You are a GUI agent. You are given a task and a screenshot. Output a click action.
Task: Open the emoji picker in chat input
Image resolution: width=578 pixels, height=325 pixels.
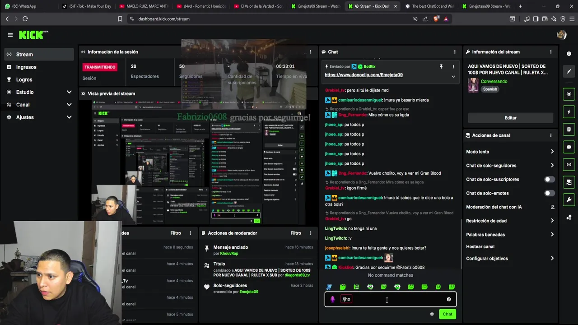click(448, 299)
